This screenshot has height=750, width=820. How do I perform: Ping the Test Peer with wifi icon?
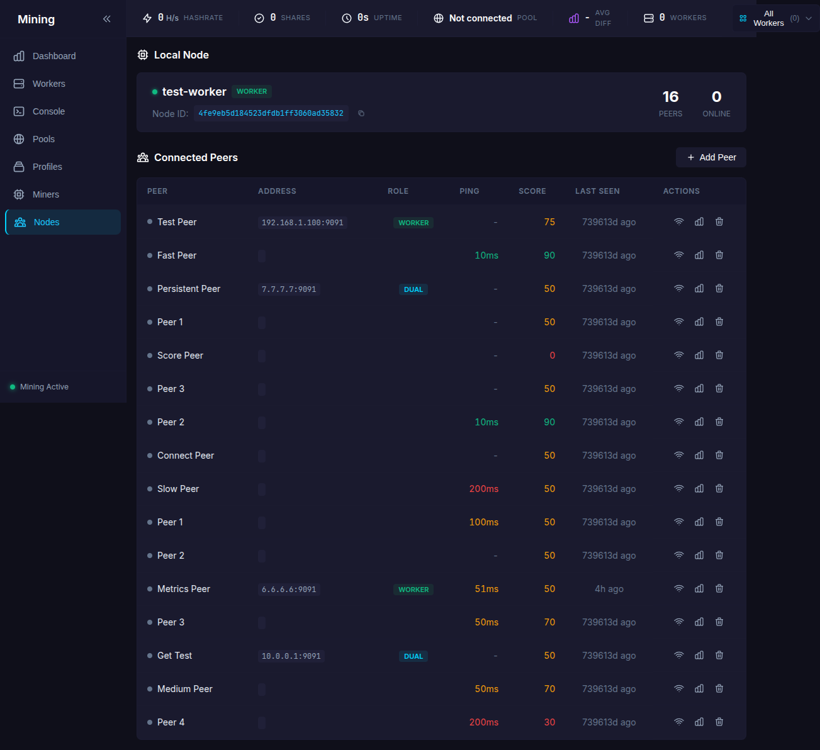[x=678, y=222]
